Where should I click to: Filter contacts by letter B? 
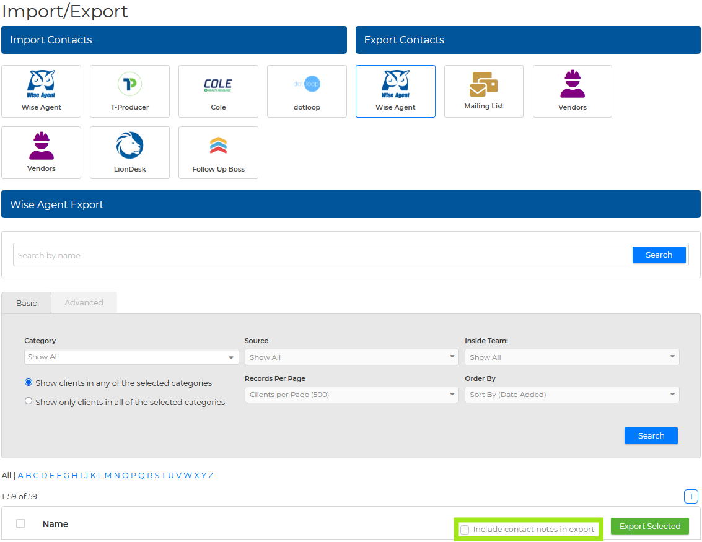tap(29, 475)
